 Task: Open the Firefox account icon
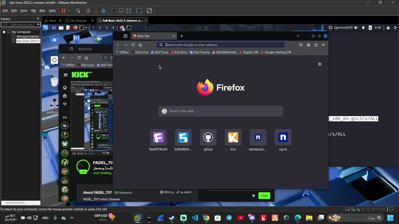tap(308, 45)
